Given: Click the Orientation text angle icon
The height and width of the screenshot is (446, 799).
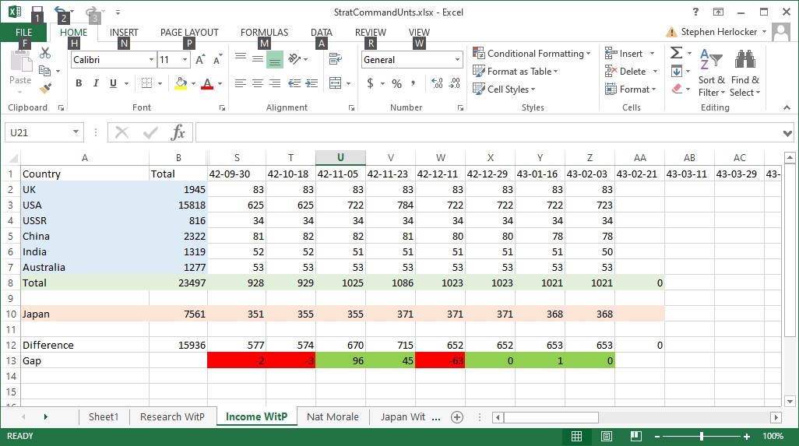Looking at the screenshot, I should (294, 59).
